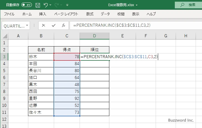Click score cell with value 78
The width and height of the screenshot is (202, 128).
tap(67, 57)
